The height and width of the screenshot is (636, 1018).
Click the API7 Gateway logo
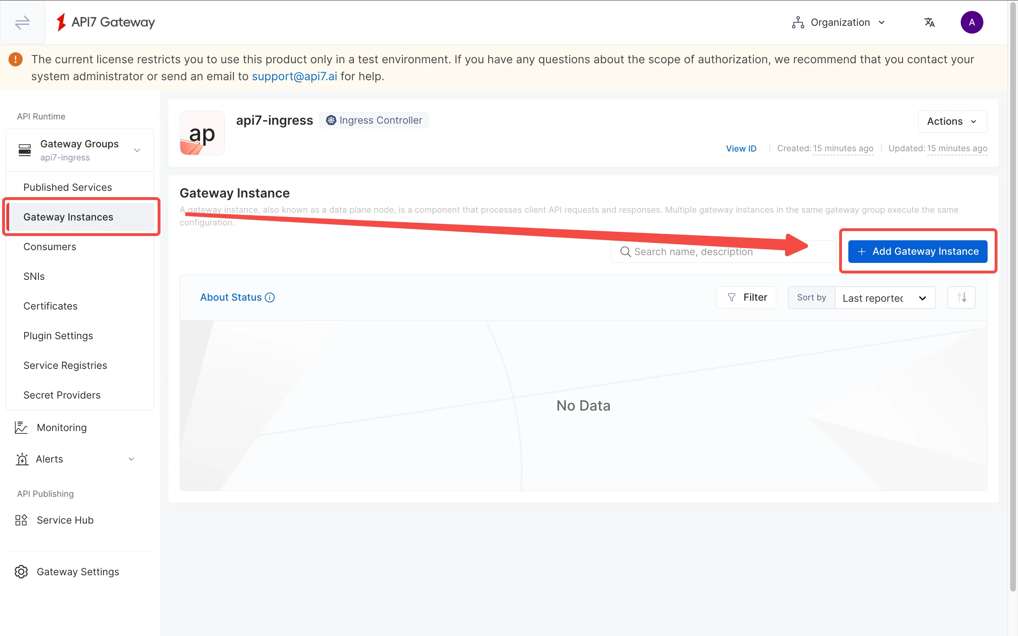[x=105, y=22]
